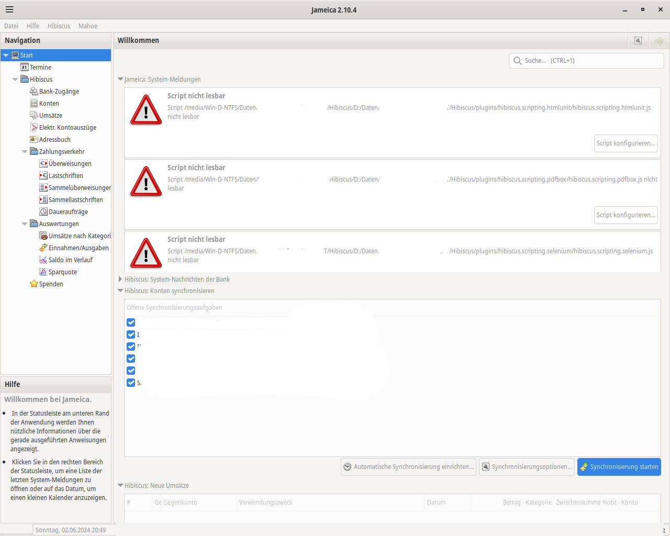The image size is (670, 536).
Task: Select the Termine calendar icon
Action: 24,67
